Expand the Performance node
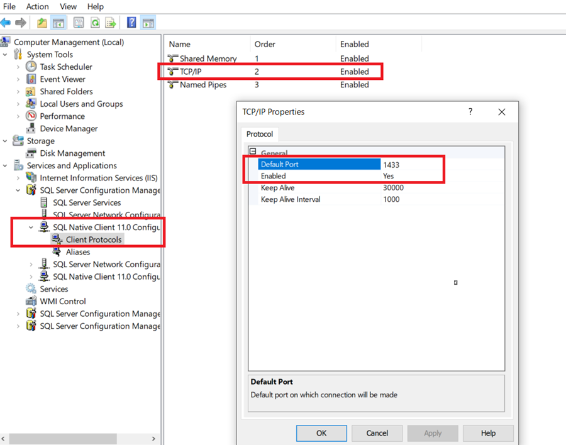The width and height of the screenshot is (566, 445). tap(18, 116)
